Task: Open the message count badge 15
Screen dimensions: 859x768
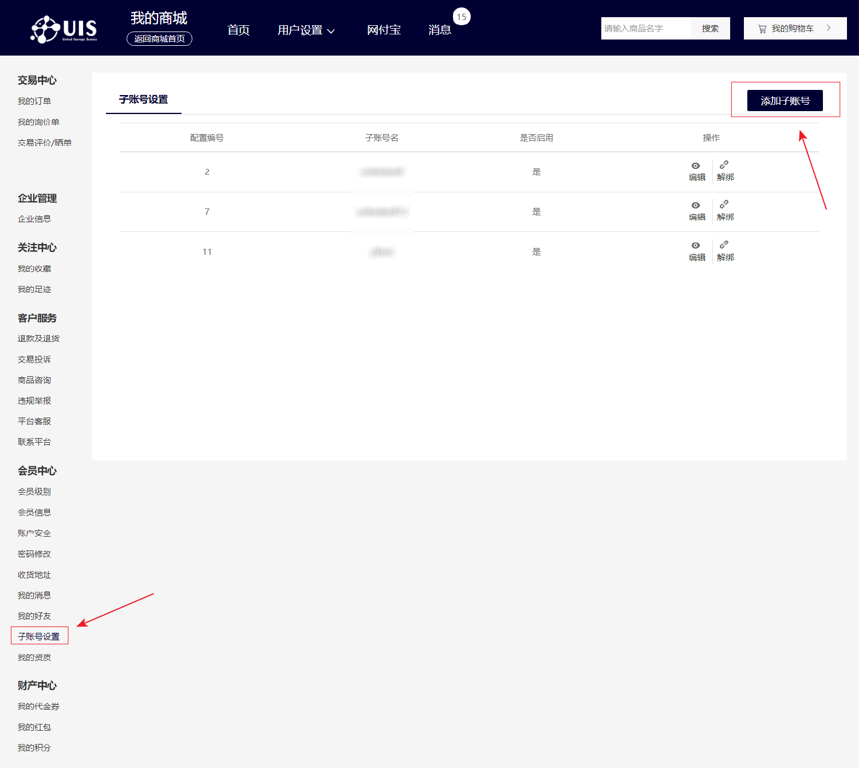Action: pyautogui.click(x=462, y=17)
